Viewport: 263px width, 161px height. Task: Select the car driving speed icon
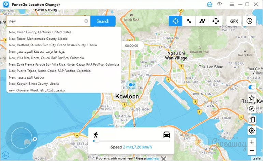pyautogui.click(x=167, y=135)
